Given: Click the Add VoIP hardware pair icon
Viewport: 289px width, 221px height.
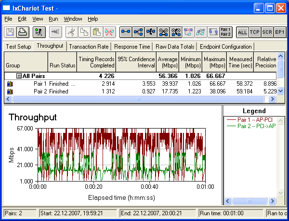Looking at the screenshot, I should pyautogui.click(x=176, y=32).
